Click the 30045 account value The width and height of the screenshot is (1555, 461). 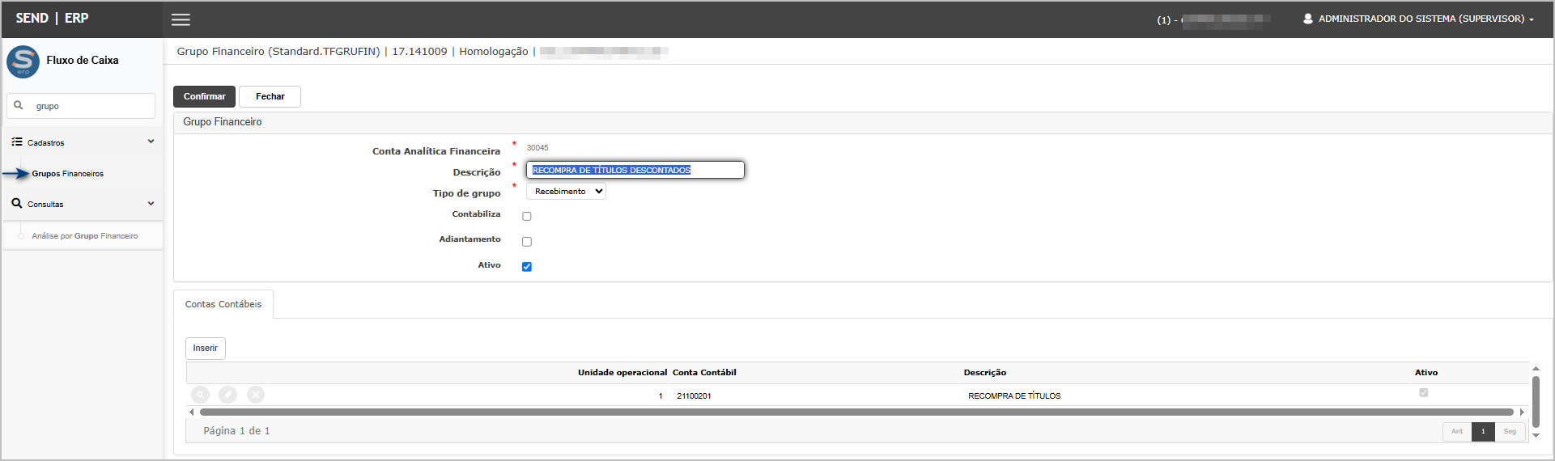(x=537, y=147)
